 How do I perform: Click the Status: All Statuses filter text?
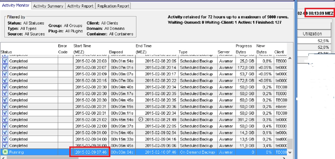click(26, 23)
